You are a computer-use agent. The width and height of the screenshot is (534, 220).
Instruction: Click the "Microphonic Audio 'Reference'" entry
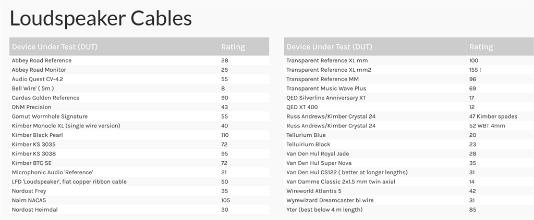(x=52, y=172)
